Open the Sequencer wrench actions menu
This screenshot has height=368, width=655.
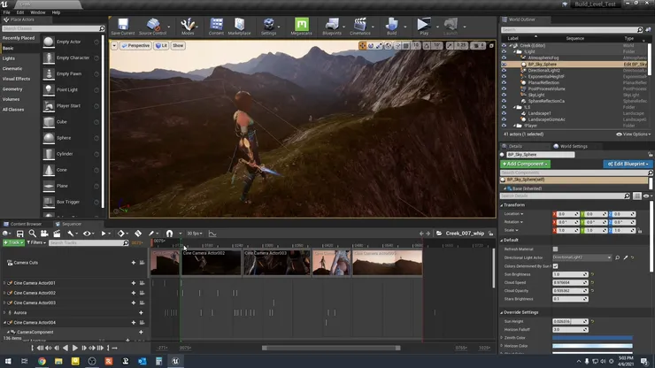pos(71,234)
